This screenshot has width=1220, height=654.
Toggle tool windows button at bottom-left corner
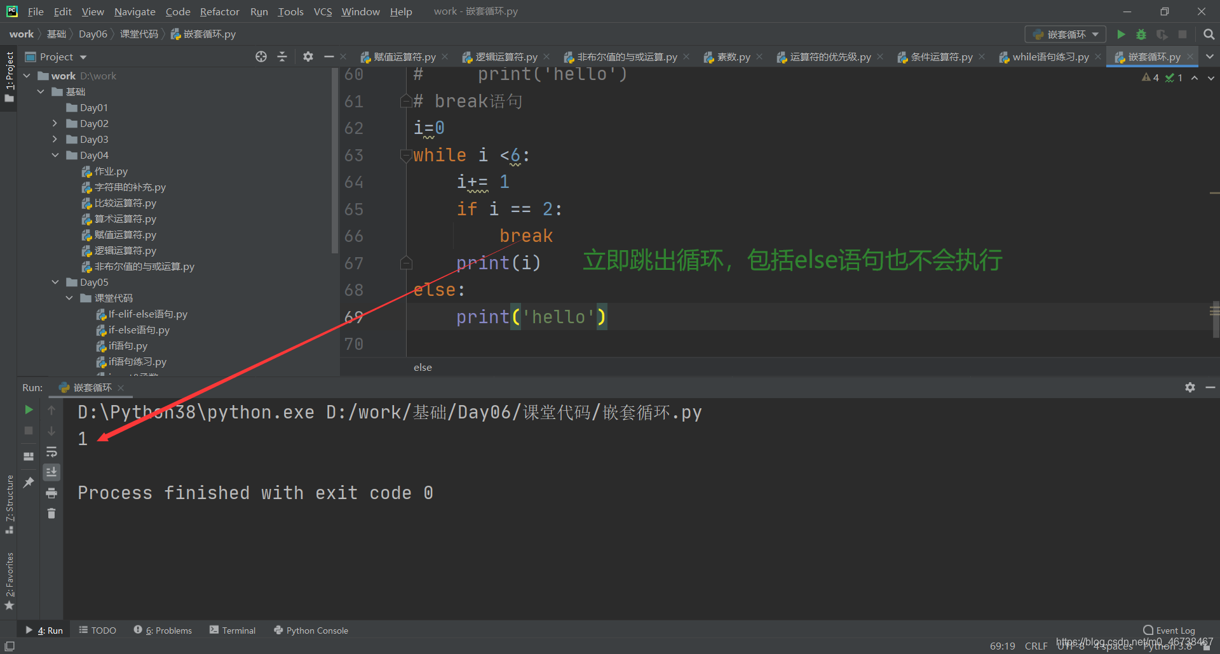(9, 646)
